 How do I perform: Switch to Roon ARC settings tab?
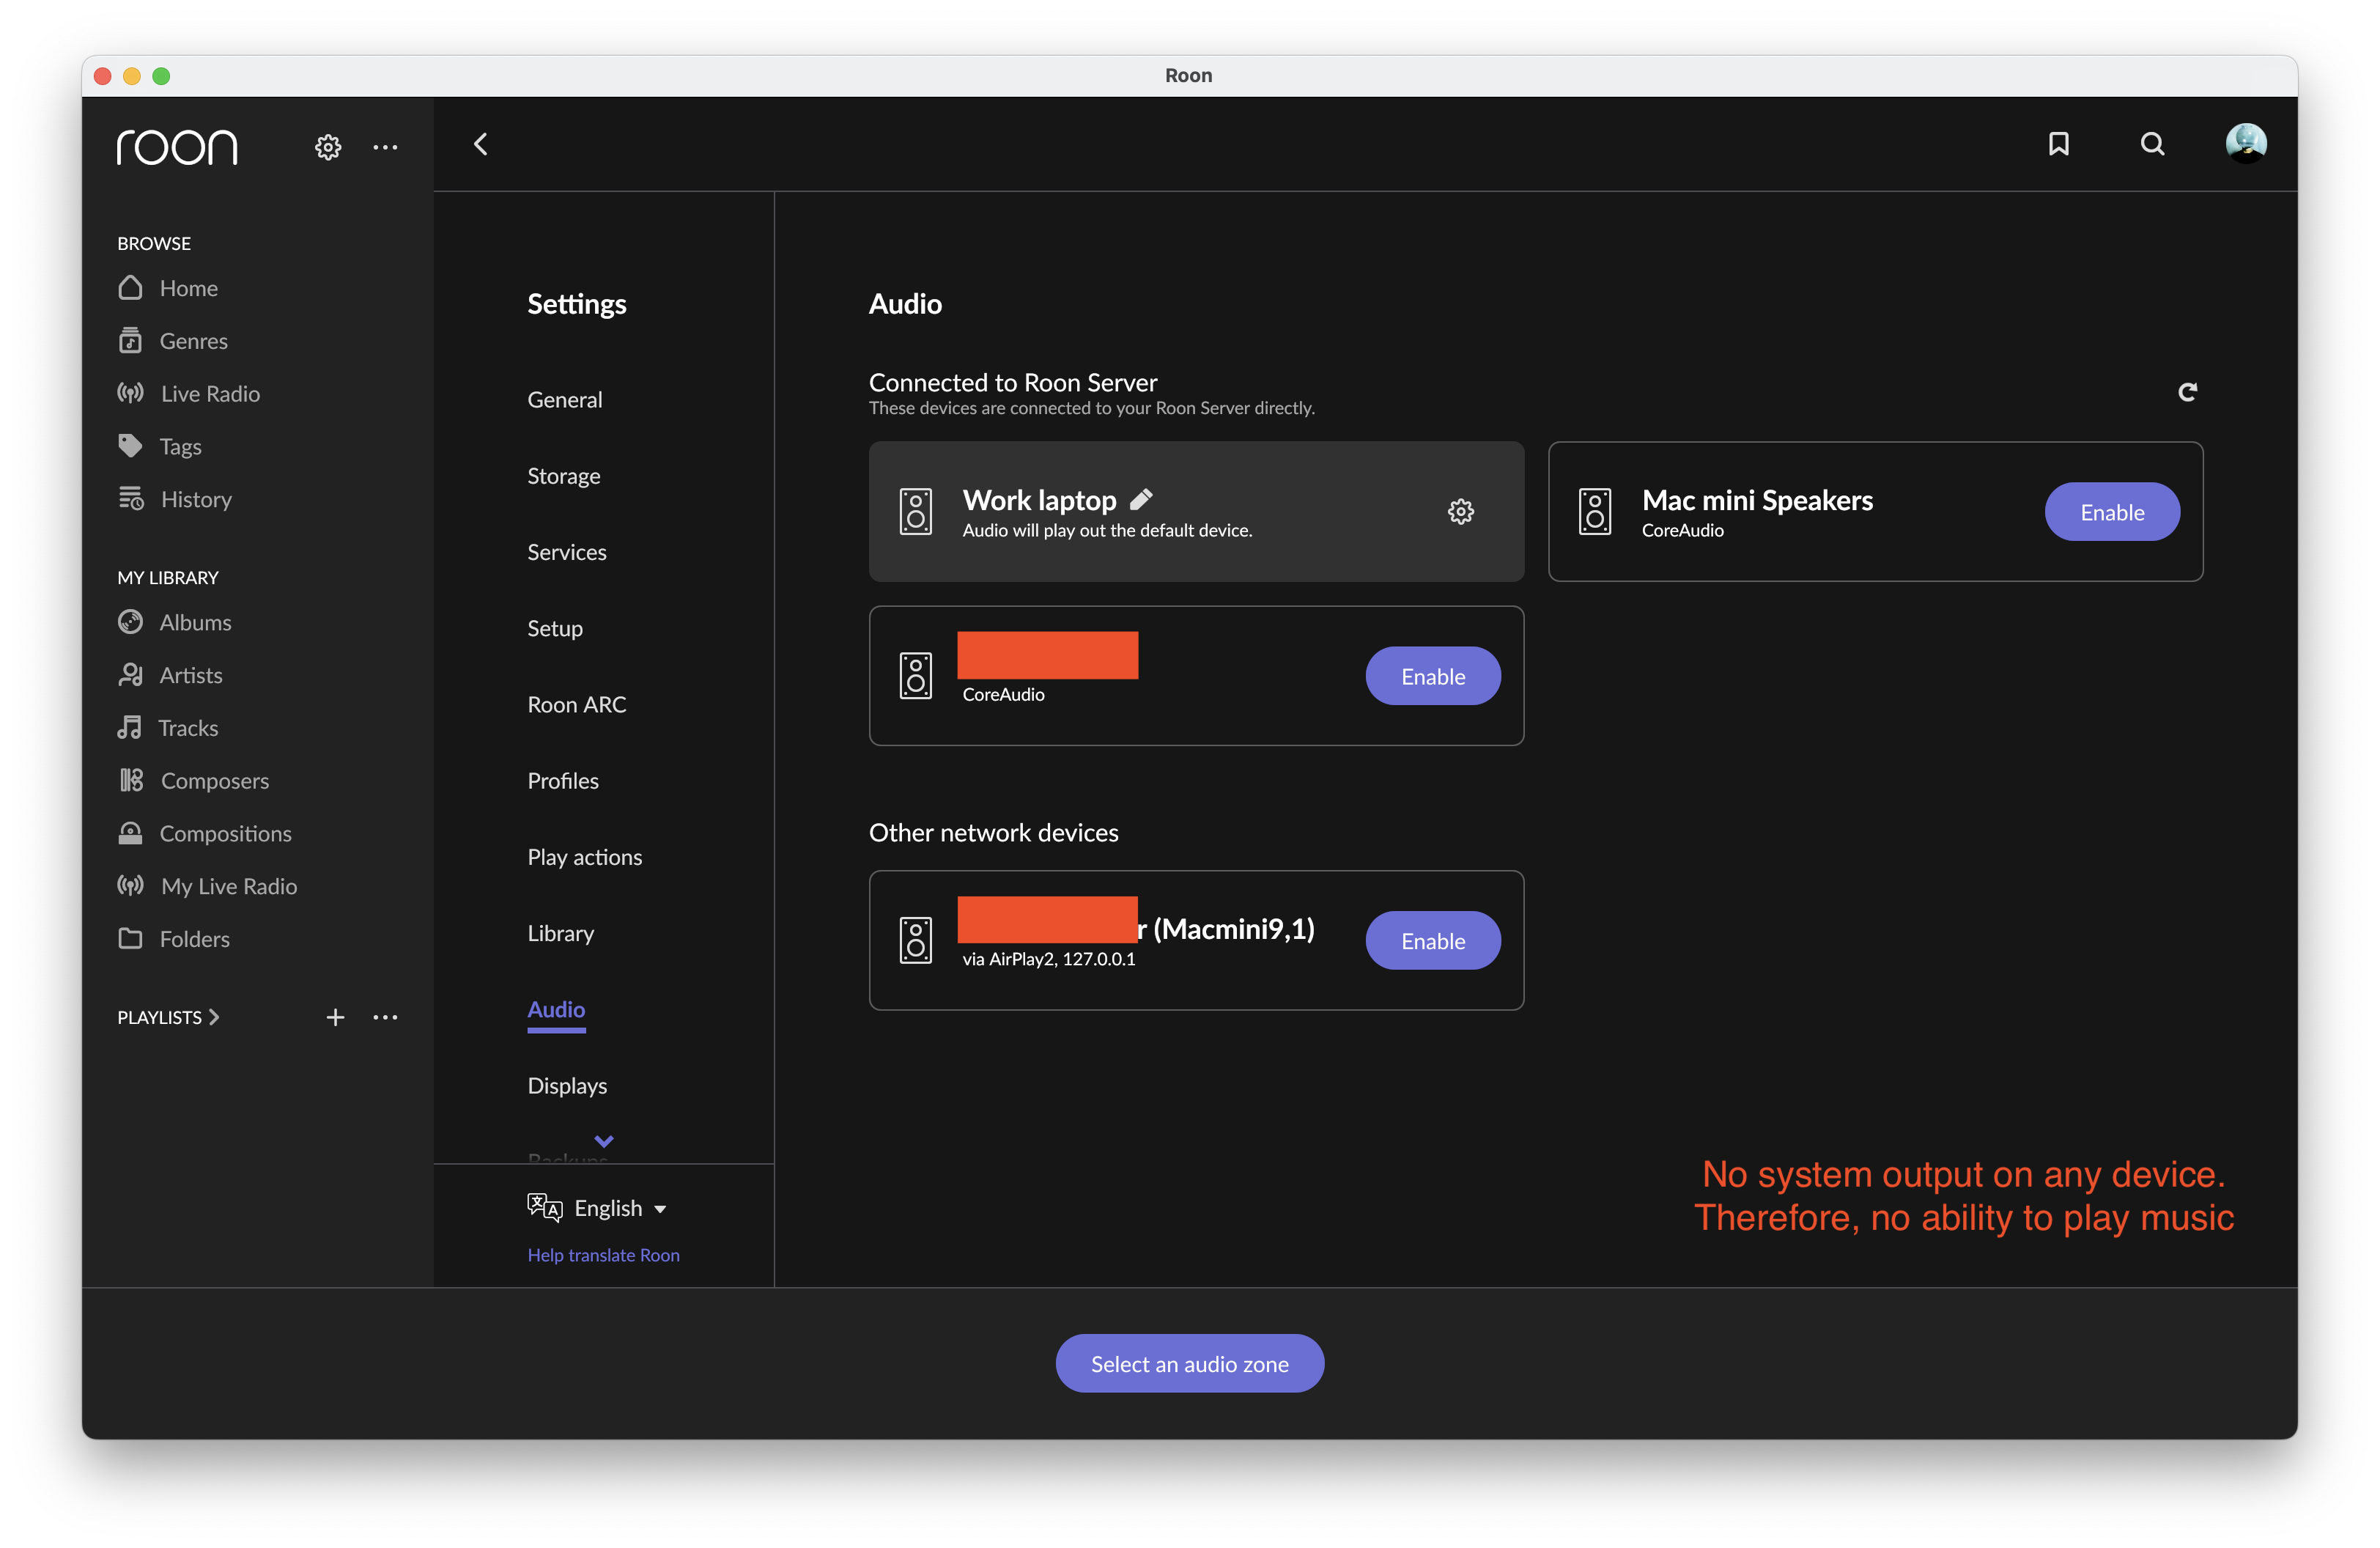[x=577, y=704]
